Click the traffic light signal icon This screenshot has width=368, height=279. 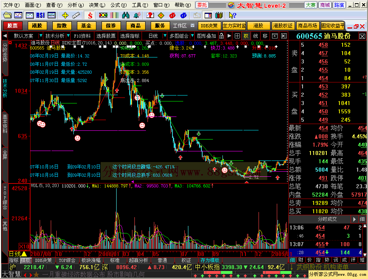pos(103,15)
